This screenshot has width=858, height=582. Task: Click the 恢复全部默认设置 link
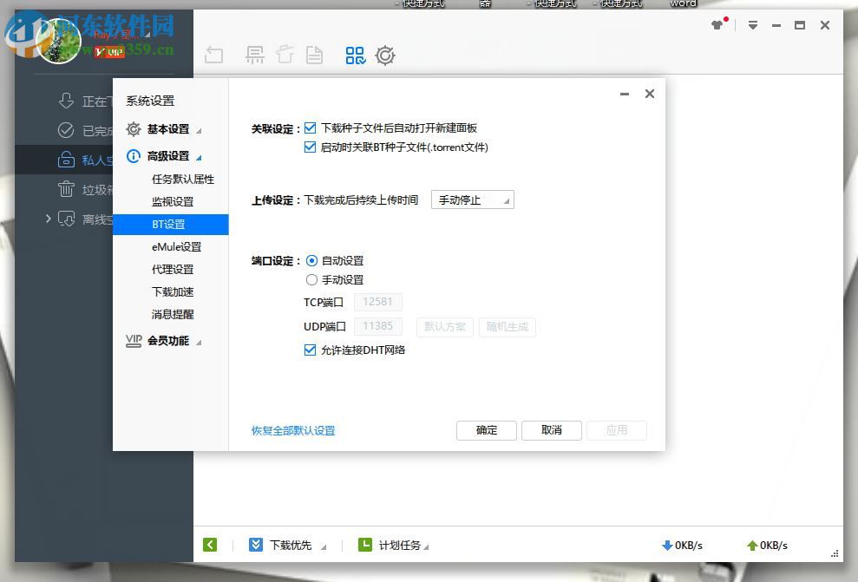click(x=292, y=430)
